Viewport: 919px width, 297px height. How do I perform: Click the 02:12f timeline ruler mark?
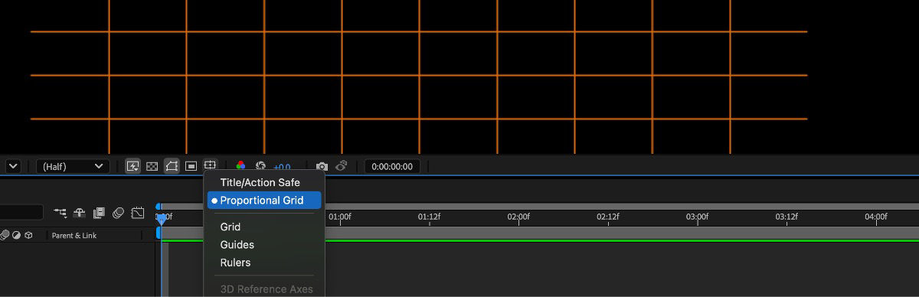[608, 217]
